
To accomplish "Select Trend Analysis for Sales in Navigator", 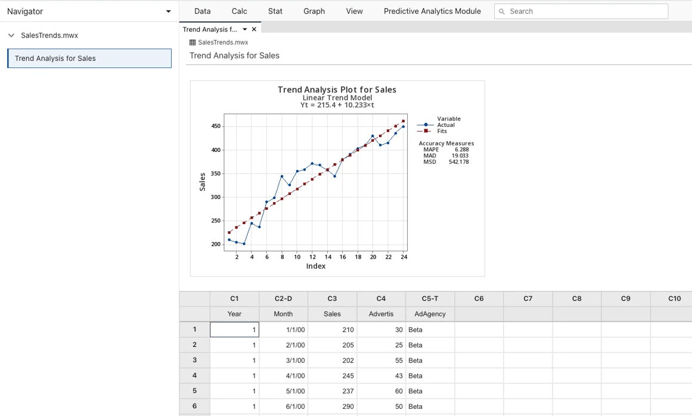I will 89,58.
